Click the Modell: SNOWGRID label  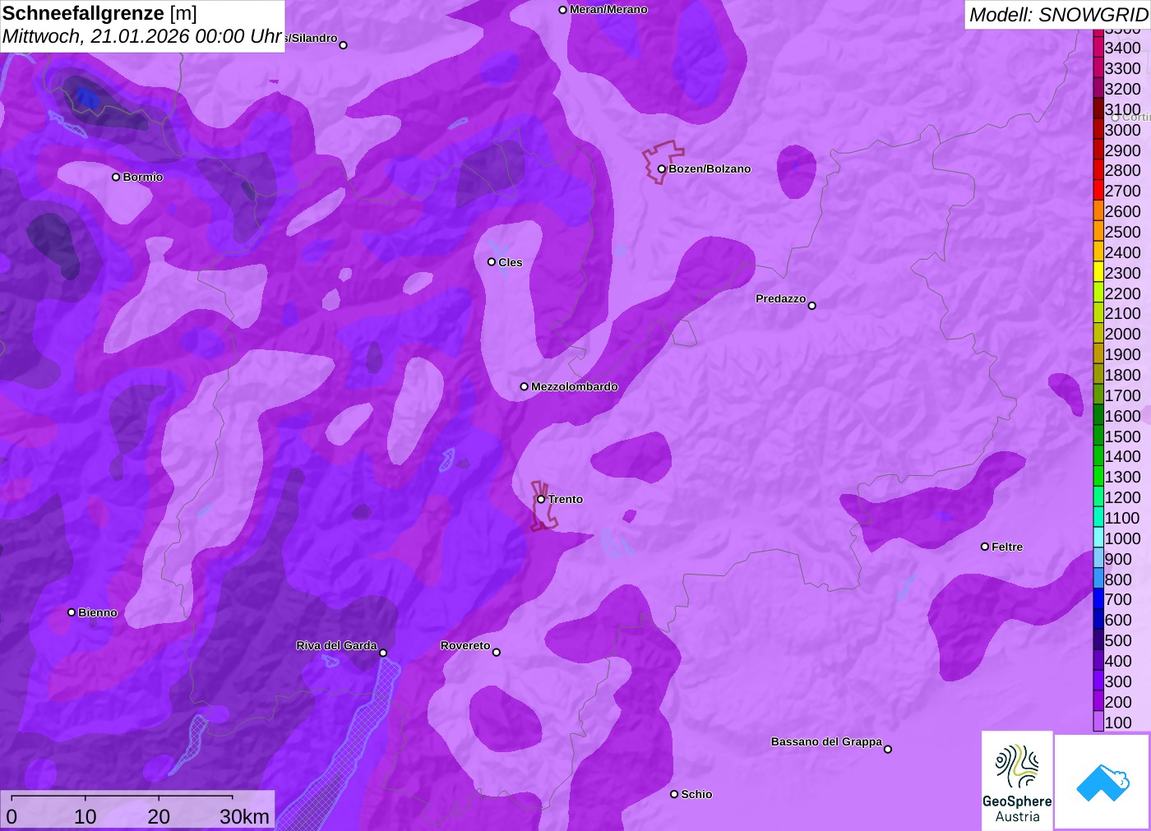coord(1058,15)
